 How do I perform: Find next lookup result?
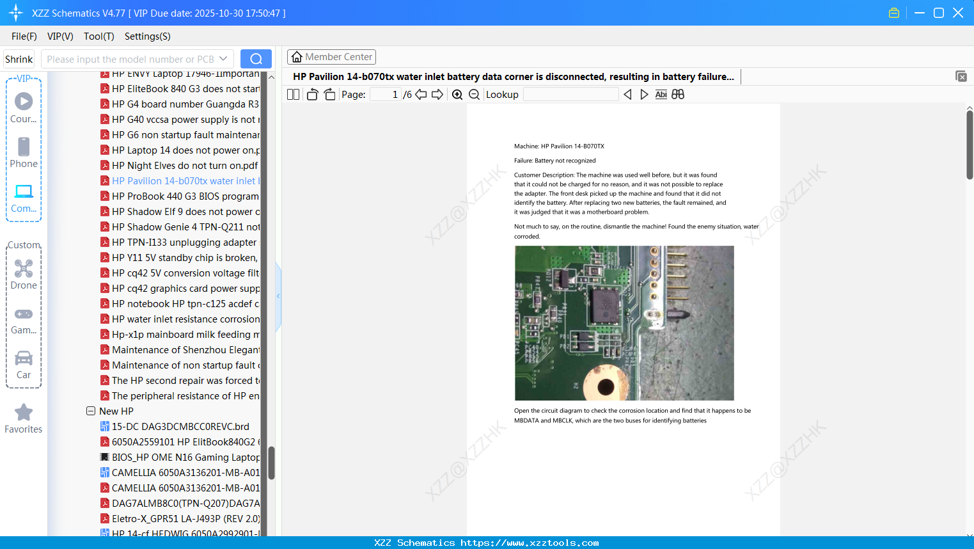tap(644, 94)
